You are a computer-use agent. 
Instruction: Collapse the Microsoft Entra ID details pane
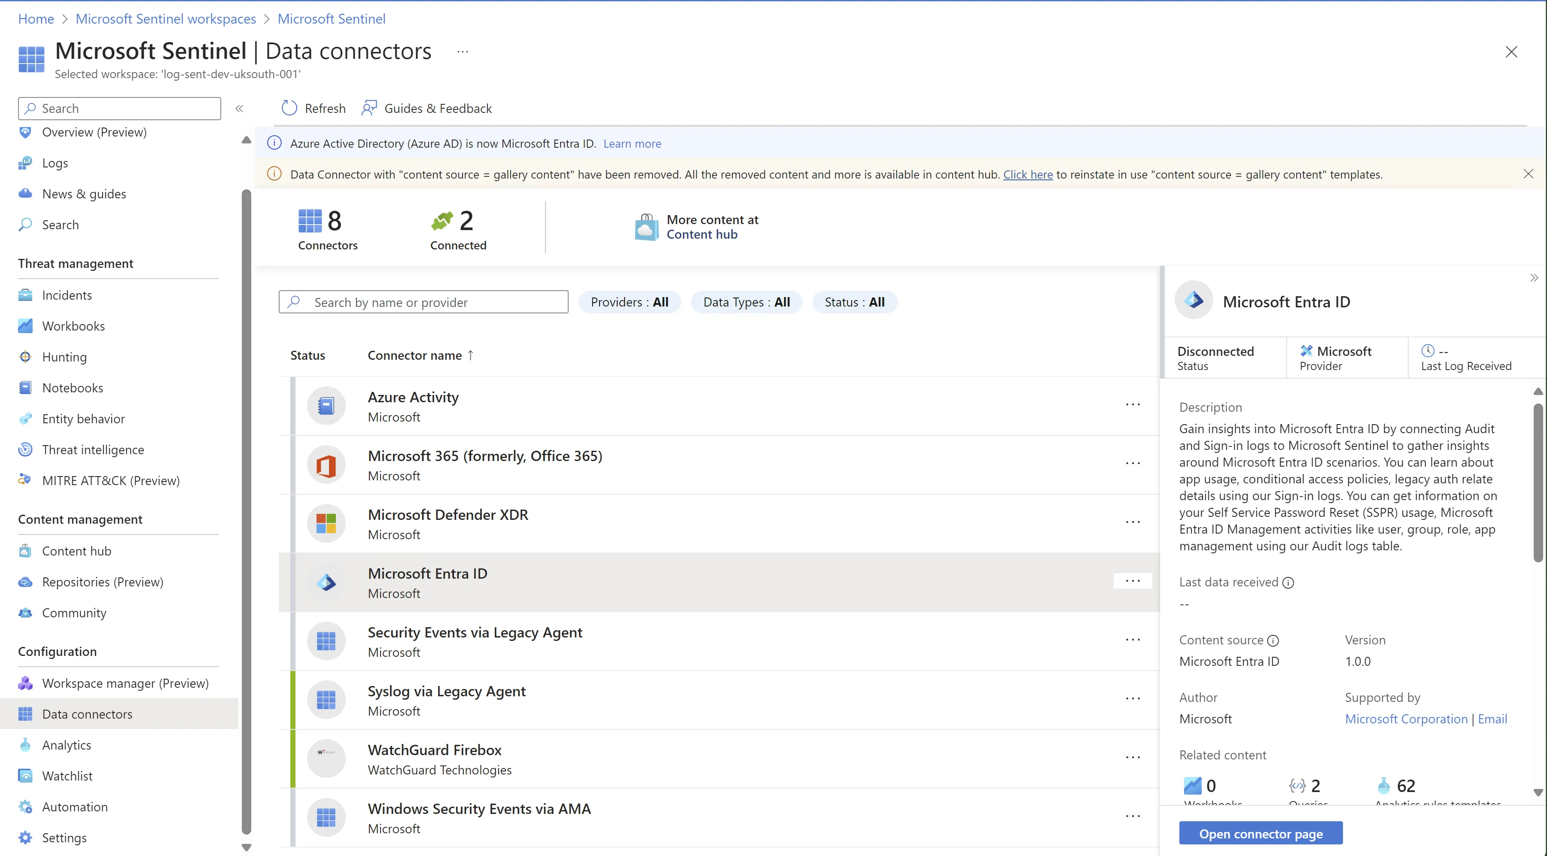(x=1535, y=277)
